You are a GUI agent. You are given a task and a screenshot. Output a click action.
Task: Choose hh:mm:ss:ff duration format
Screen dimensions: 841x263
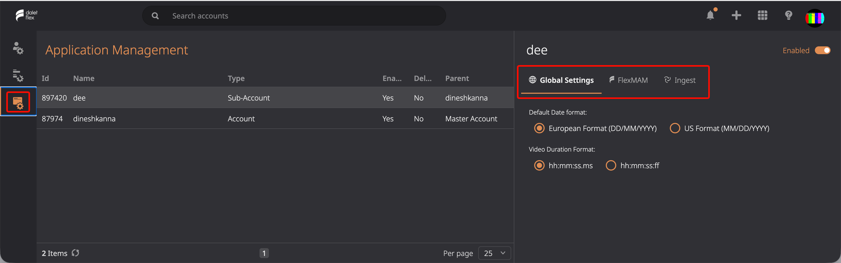point(611,165)
